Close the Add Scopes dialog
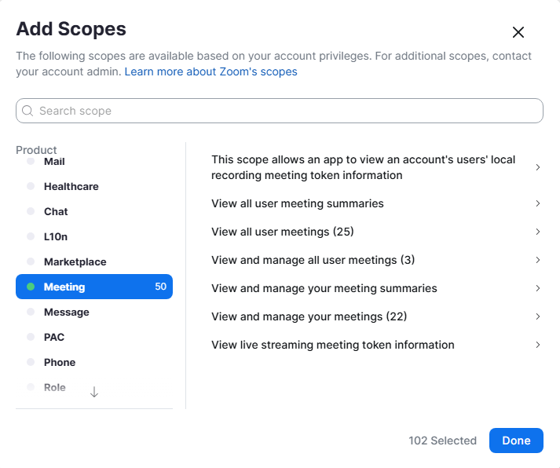The height and width of the screenshot is (468, 560). tap(518, 32)
